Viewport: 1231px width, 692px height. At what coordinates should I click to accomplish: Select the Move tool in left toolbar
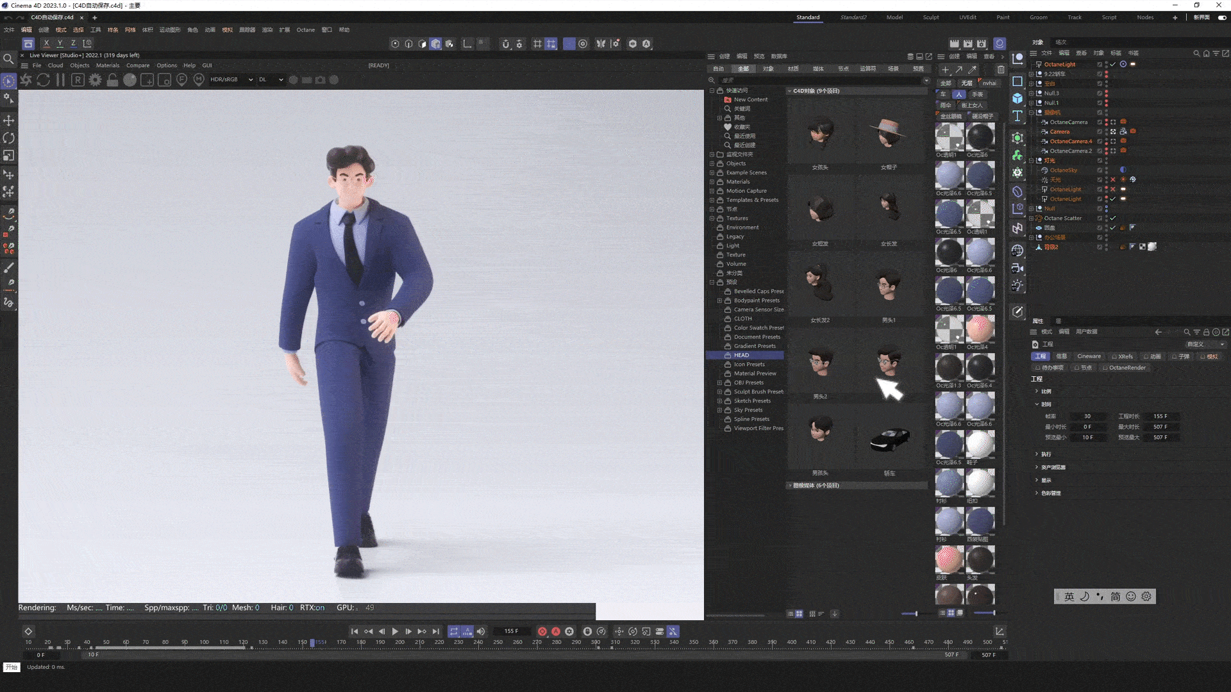pyautogui.click(x=9, y=120)
